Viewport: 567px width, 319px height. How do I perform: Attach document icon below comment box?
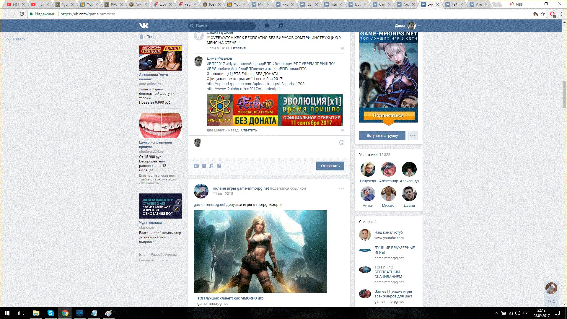coord(219,166)
